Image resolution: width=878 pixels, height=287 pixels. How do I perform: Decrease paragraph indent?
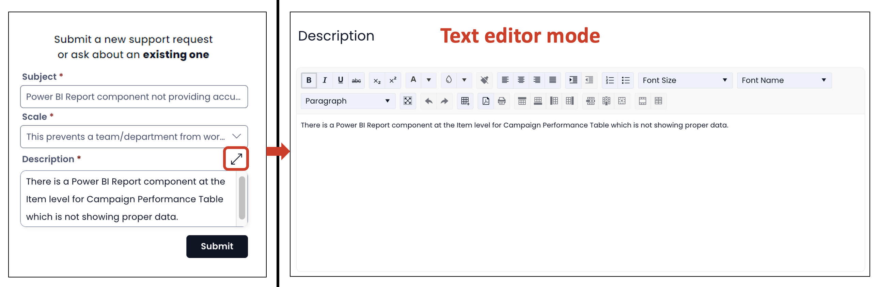589,80
